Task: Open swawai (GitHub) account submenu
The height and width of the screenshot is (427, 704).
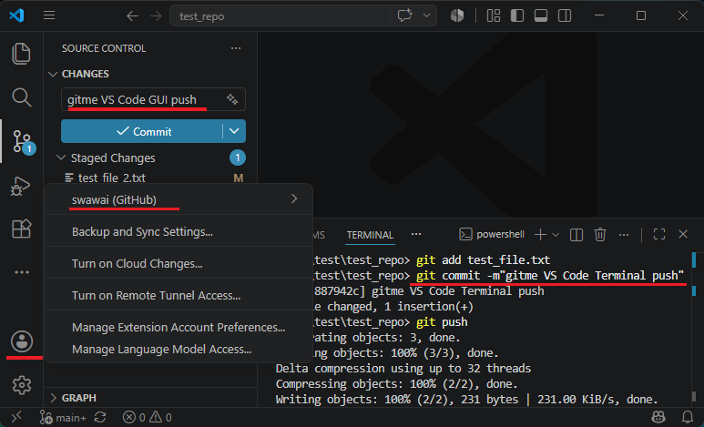Action: [179, 199]
